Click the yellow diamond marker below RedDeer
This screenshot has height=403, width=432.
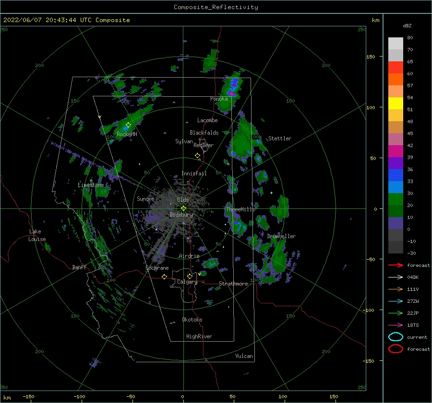click(197, 155)
